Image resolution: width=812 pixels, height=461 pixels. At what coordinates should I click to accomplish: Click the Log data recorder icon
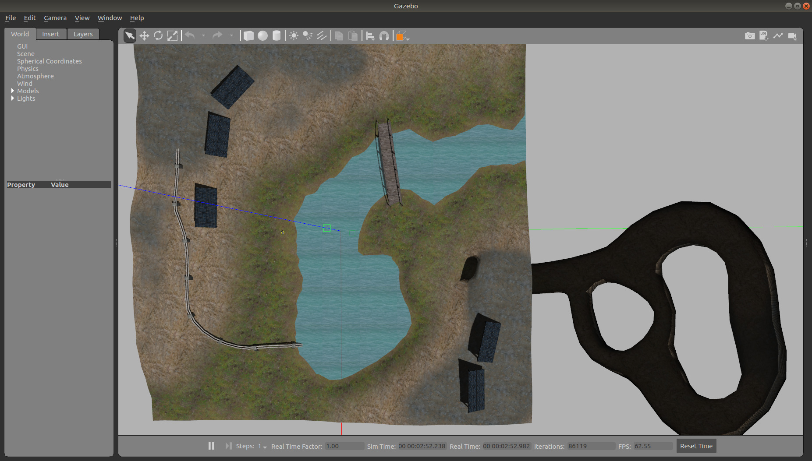click(x=764, y=36)
